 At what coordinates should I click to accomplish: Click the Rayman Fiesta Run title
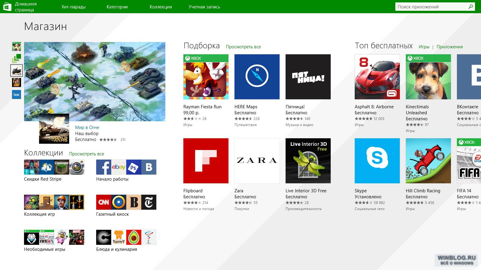pyautogui.click(x=202, y=107)
